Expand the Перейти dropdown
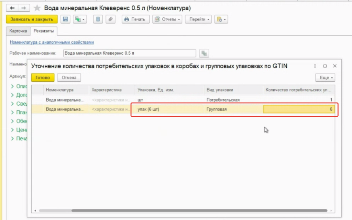Screen dimensions: 352x220 pos(199,20)
